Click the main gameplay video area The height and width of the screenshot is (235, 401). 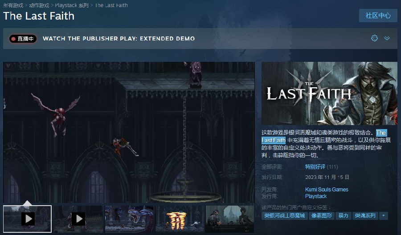point(129,132)
